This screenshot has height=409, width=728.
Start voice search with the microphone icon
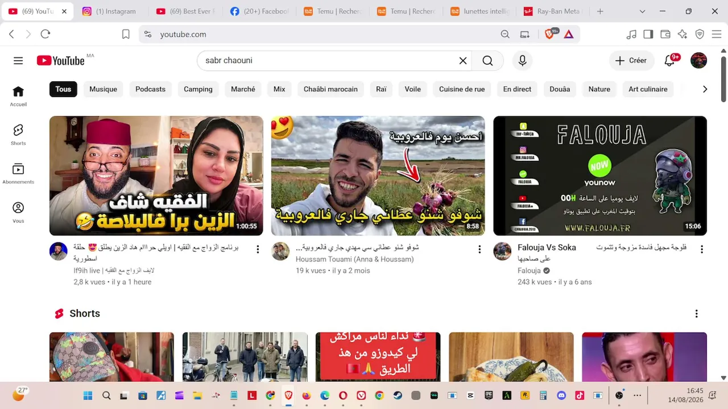click(522, 61)
